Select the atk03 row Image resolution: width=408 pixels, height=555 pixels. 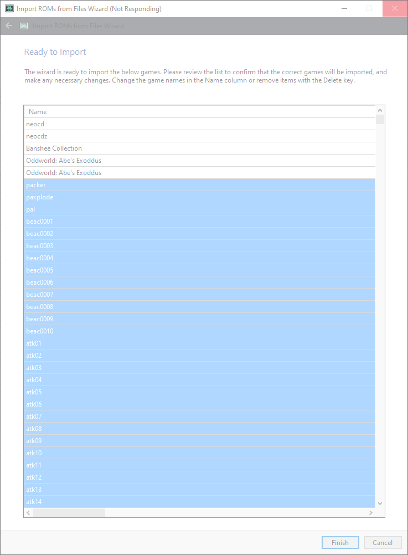click(200, 367)
